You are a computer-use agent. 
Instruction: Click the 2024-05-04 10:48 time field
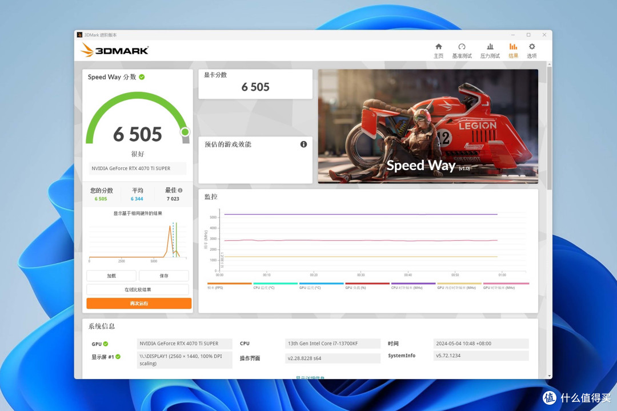click(481, 343)
